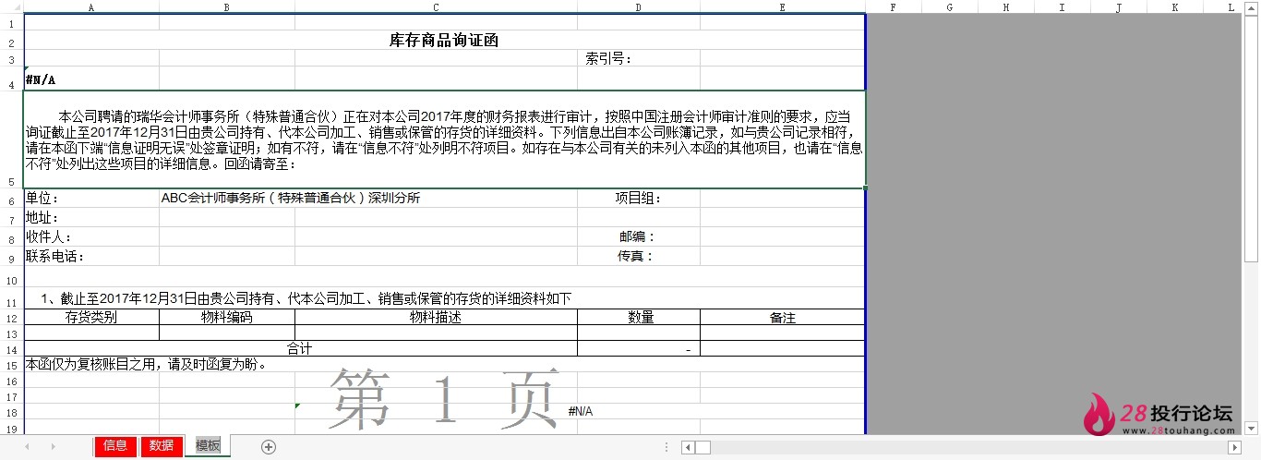
Task: Select the #N/A cell in row 4
Action: [91, 79]
